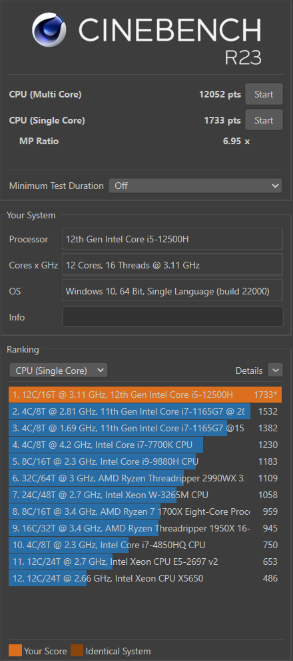
Task: Start the CPU Multi Core test
Action: 264,94
